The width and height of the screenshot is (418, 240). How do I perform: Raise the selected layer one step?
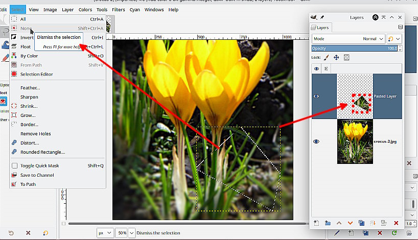coord(339,223)
